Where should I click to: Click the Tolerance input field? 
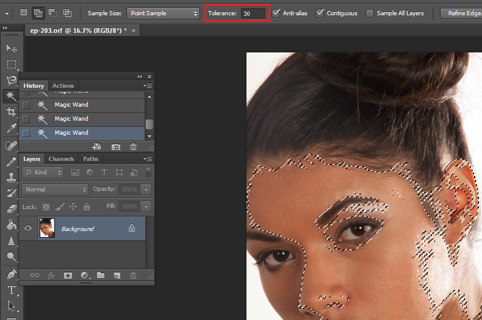[253, 13]
